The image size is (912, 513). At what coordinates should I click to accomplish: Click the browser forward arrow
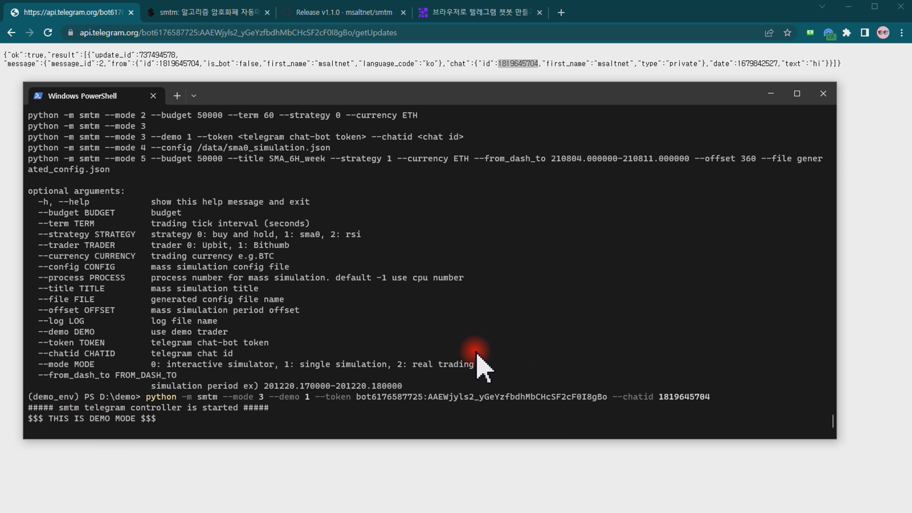29,33
